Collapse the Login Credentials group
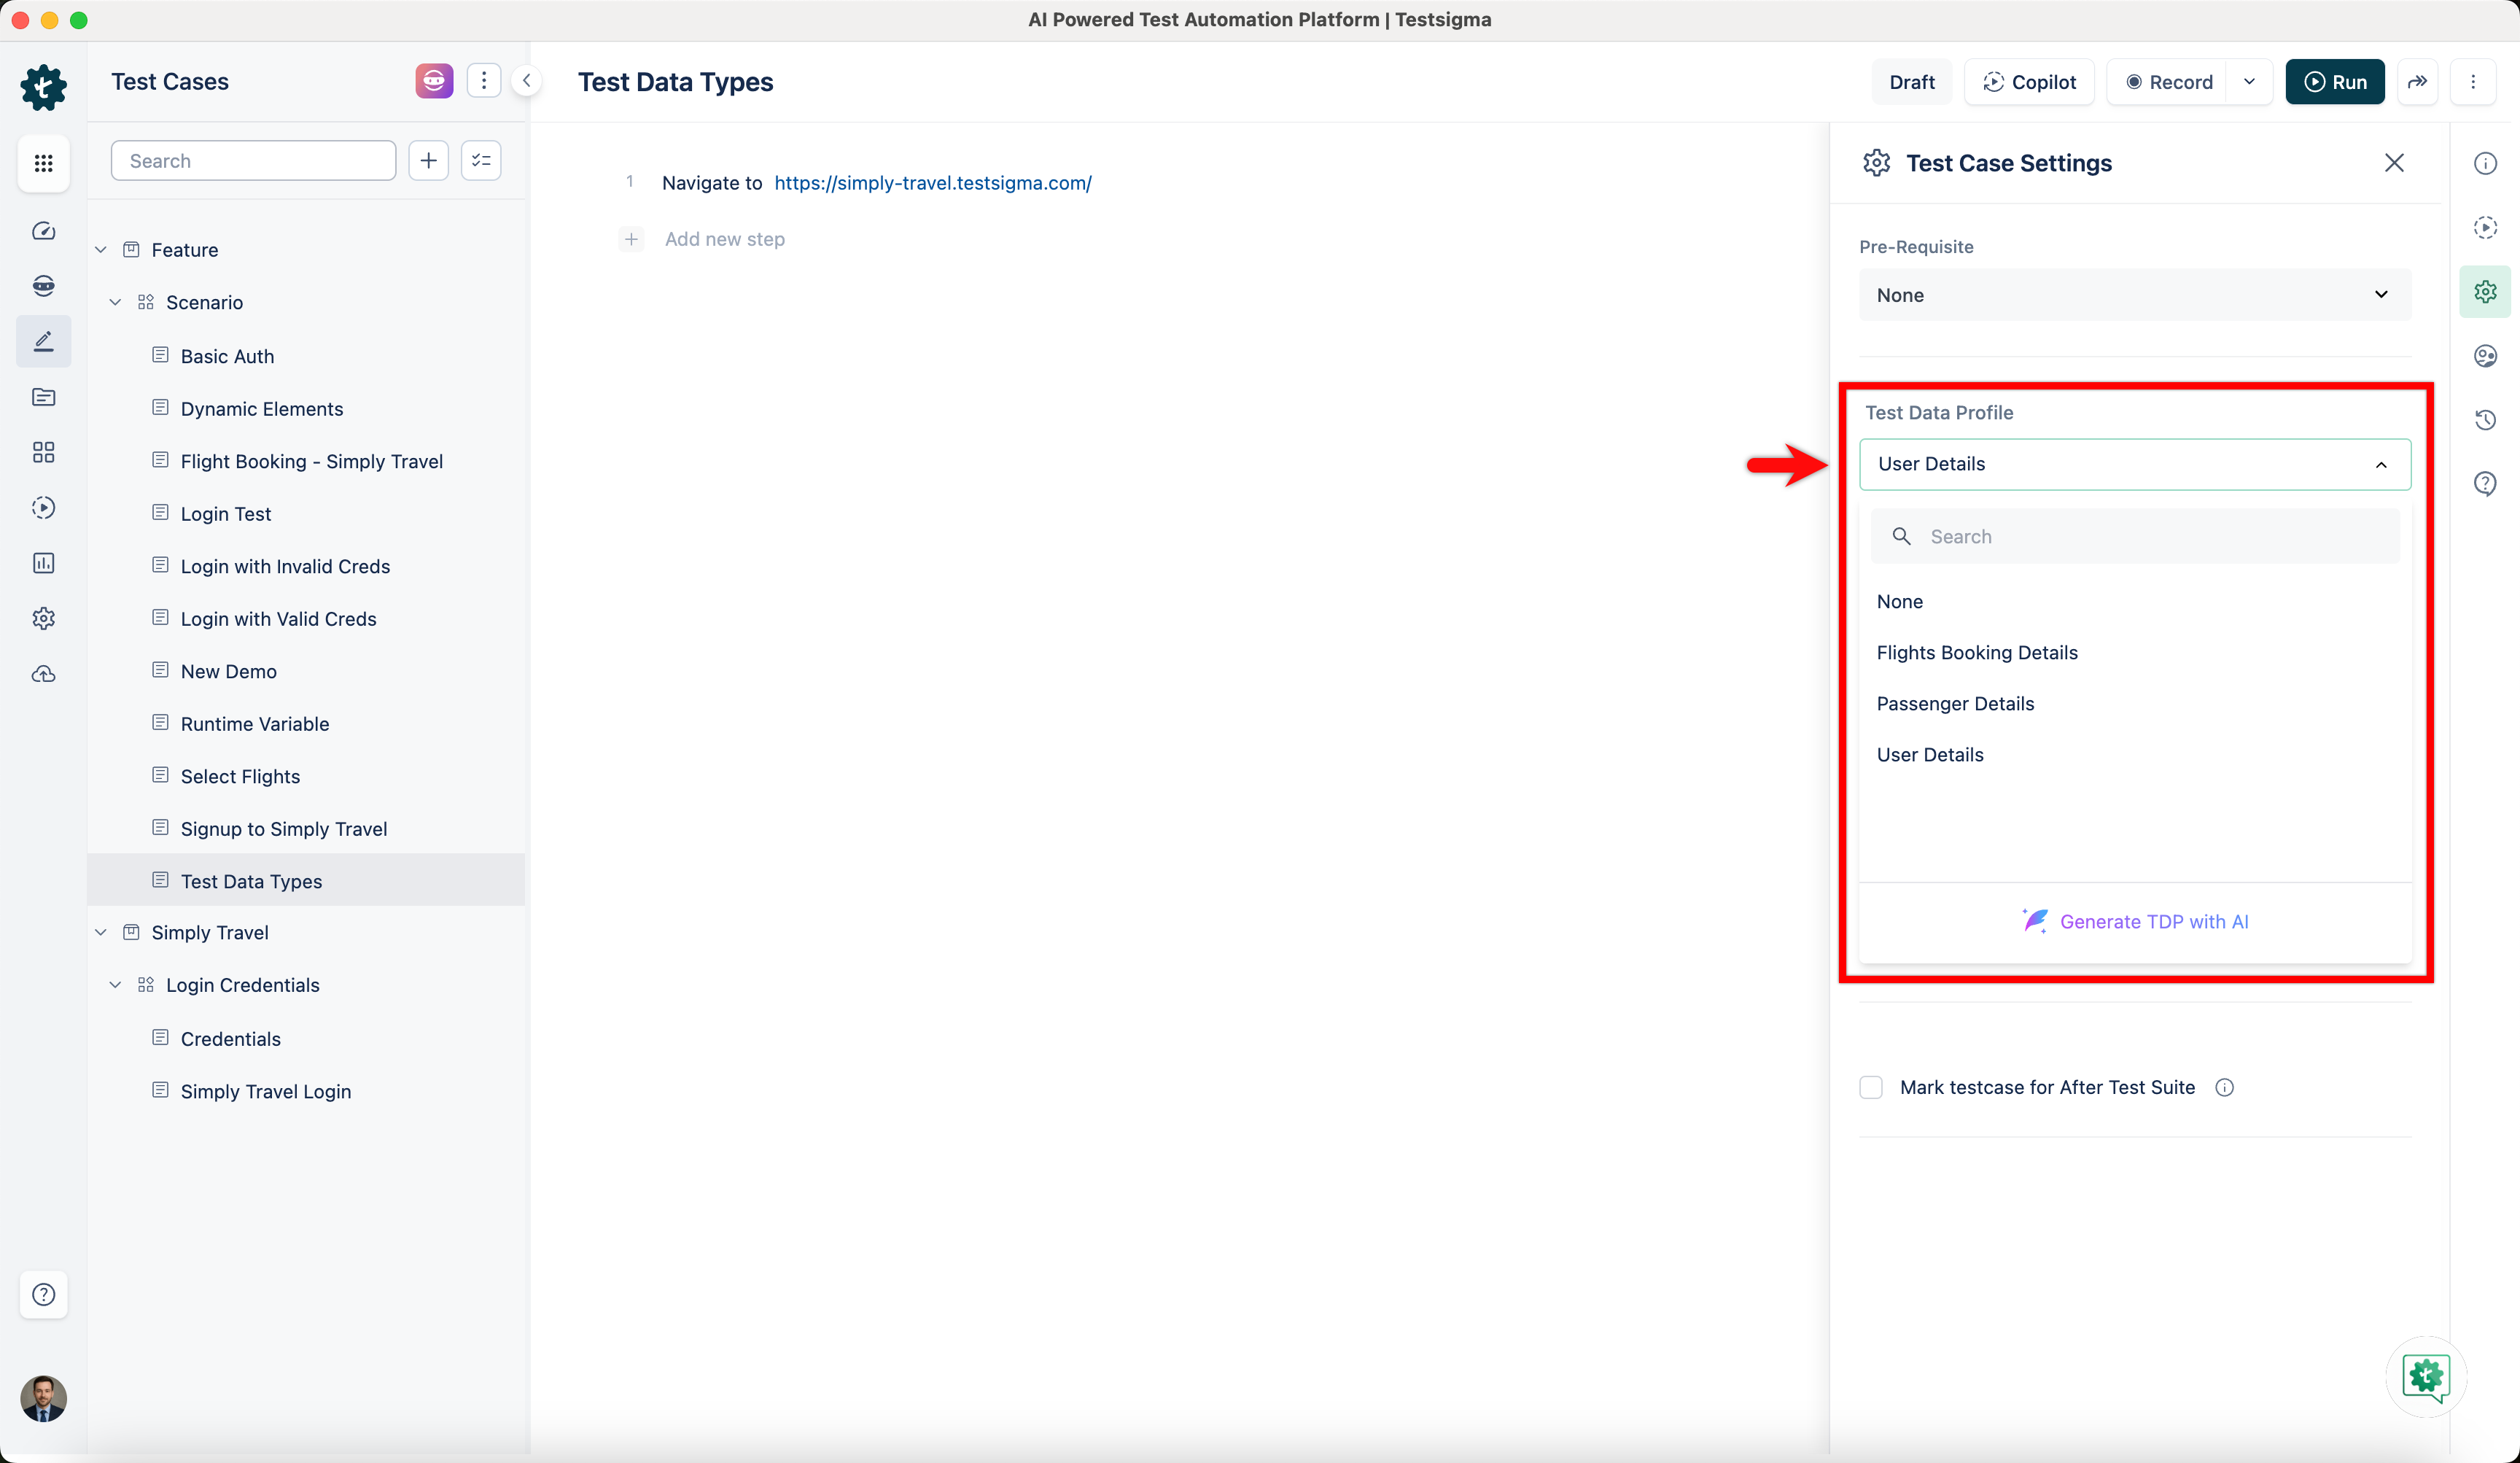 [x=115, y=985]
